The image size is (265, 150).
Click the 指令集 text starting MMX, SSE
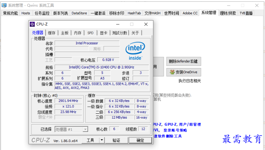pyautogui.click(x=102, y=86)
